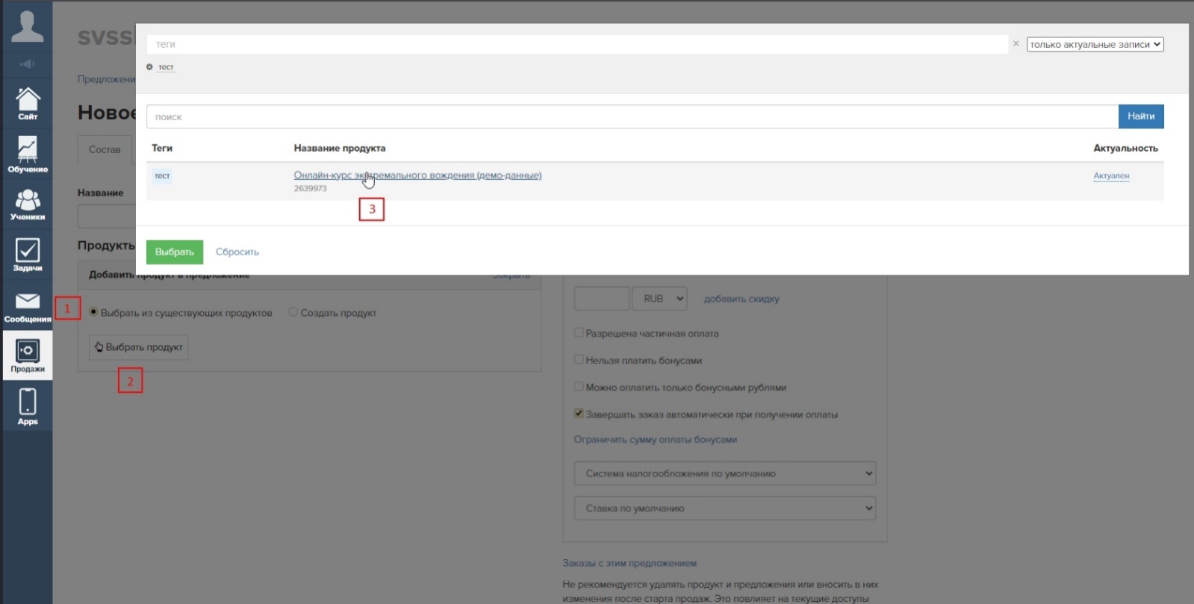
Task: Open the Обучение chart icon
Action: 28,154
